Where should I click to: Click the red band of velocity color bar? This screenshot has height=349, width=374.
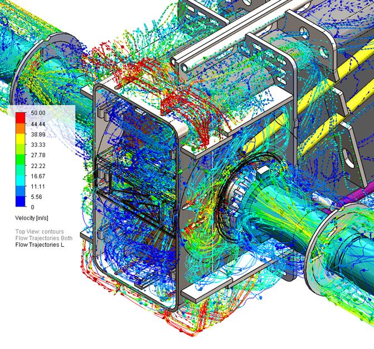point(20,118)
